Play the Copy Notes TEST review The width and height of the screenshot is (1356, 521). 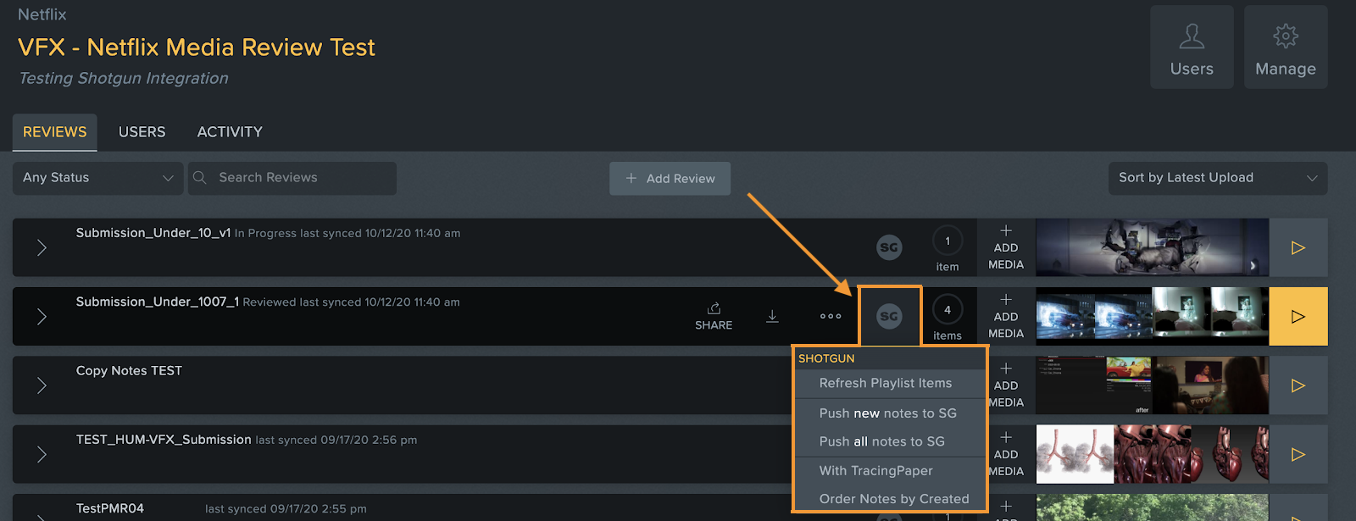pyautogui.click(x=1298, y=385)
